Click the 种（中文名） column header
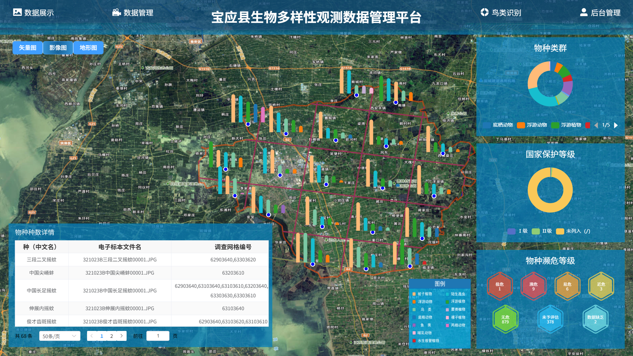633x356 pixels. point(42,247)
